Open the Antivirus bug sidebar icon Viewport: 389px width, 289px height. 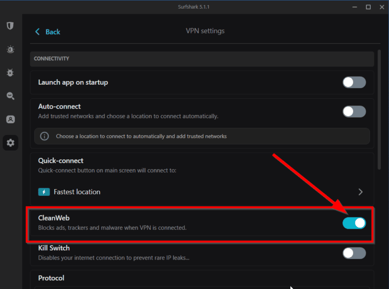[10, 73]
